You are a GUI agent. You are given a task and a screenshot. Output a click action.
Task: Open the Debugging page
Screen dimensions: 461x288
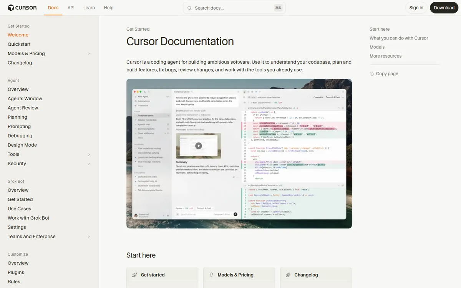click(x=20, y=136)
